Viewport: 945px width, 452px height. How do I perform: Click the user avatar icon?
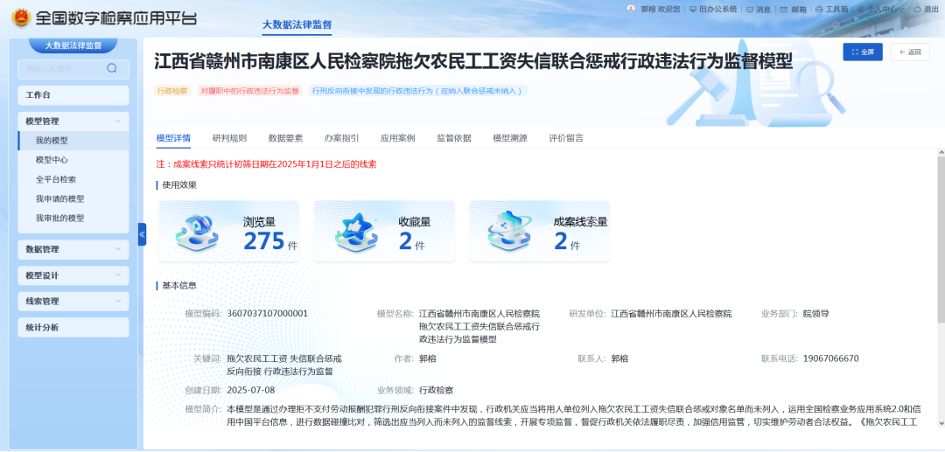(x=631, y=9)
